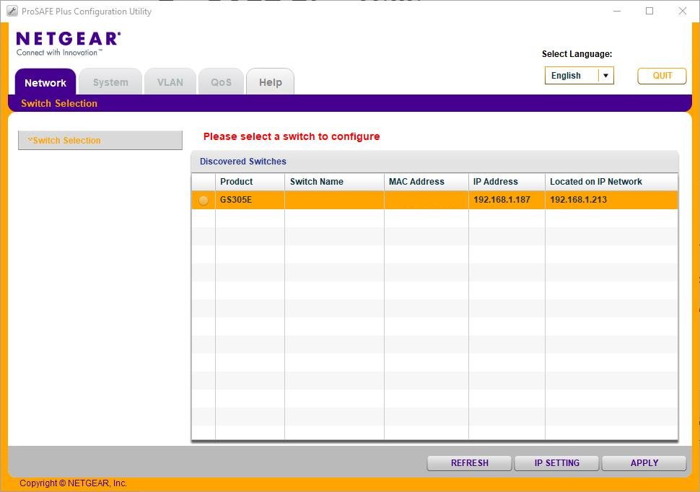This screenshot has height=492, width=700.
Task: Open the Help tab
Action: (x=271, y=82)
